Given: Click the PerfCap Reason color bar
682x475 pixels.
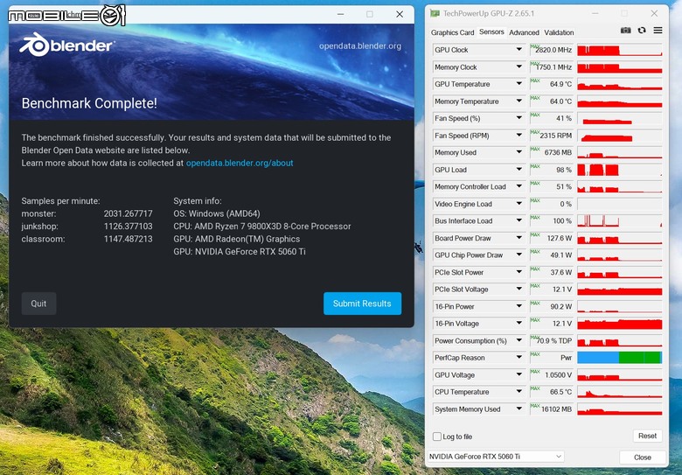Looking at the screenshot, I should coord(619,358).
